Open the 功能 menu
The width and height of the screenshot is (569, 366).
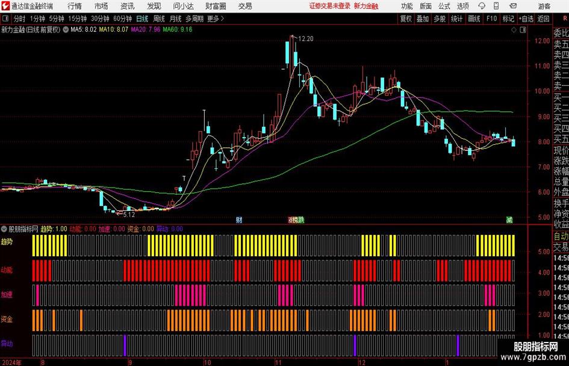[407, 6]
